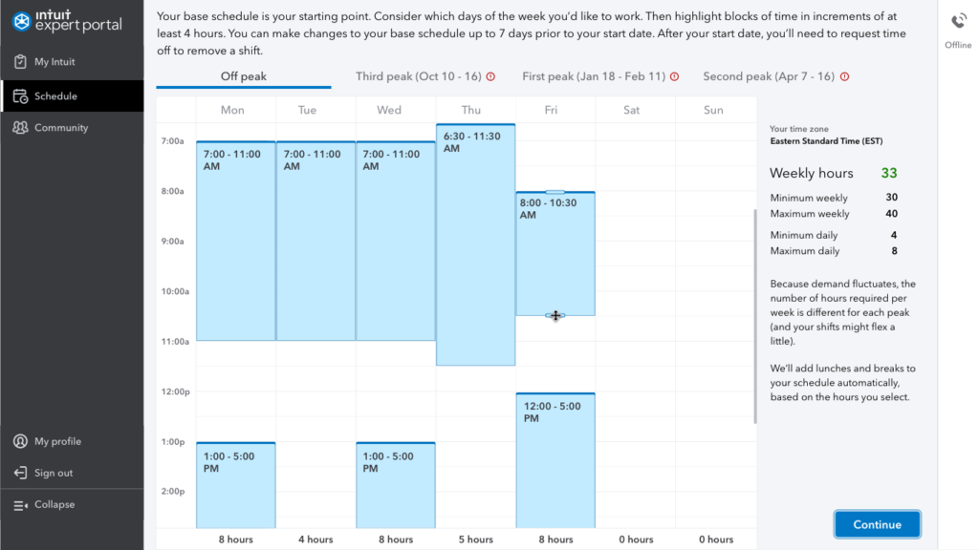Select Thursday 6:30 - 11:30 AM shift block
979x550 pixels.
tap(475, 248)
